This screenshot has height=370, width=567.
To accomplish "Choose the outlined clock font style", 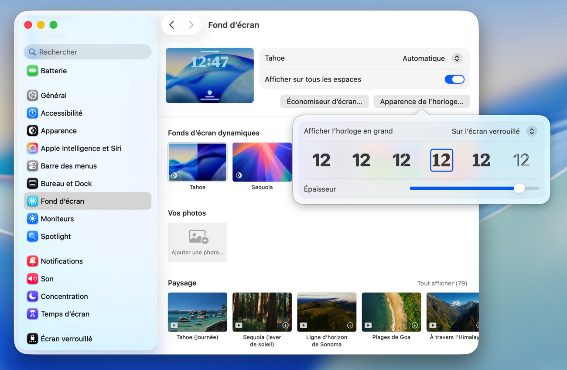I will pos(521,160).
